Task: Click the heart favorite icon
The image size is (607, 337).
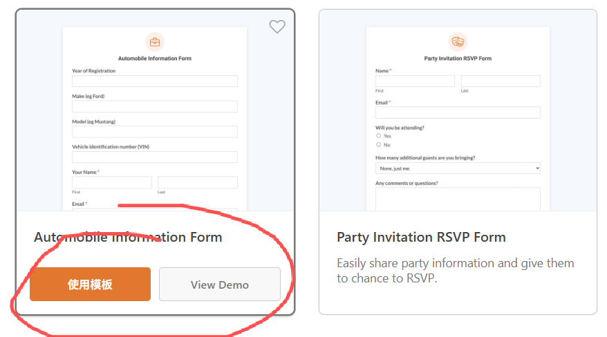Action: pos(277,27)
